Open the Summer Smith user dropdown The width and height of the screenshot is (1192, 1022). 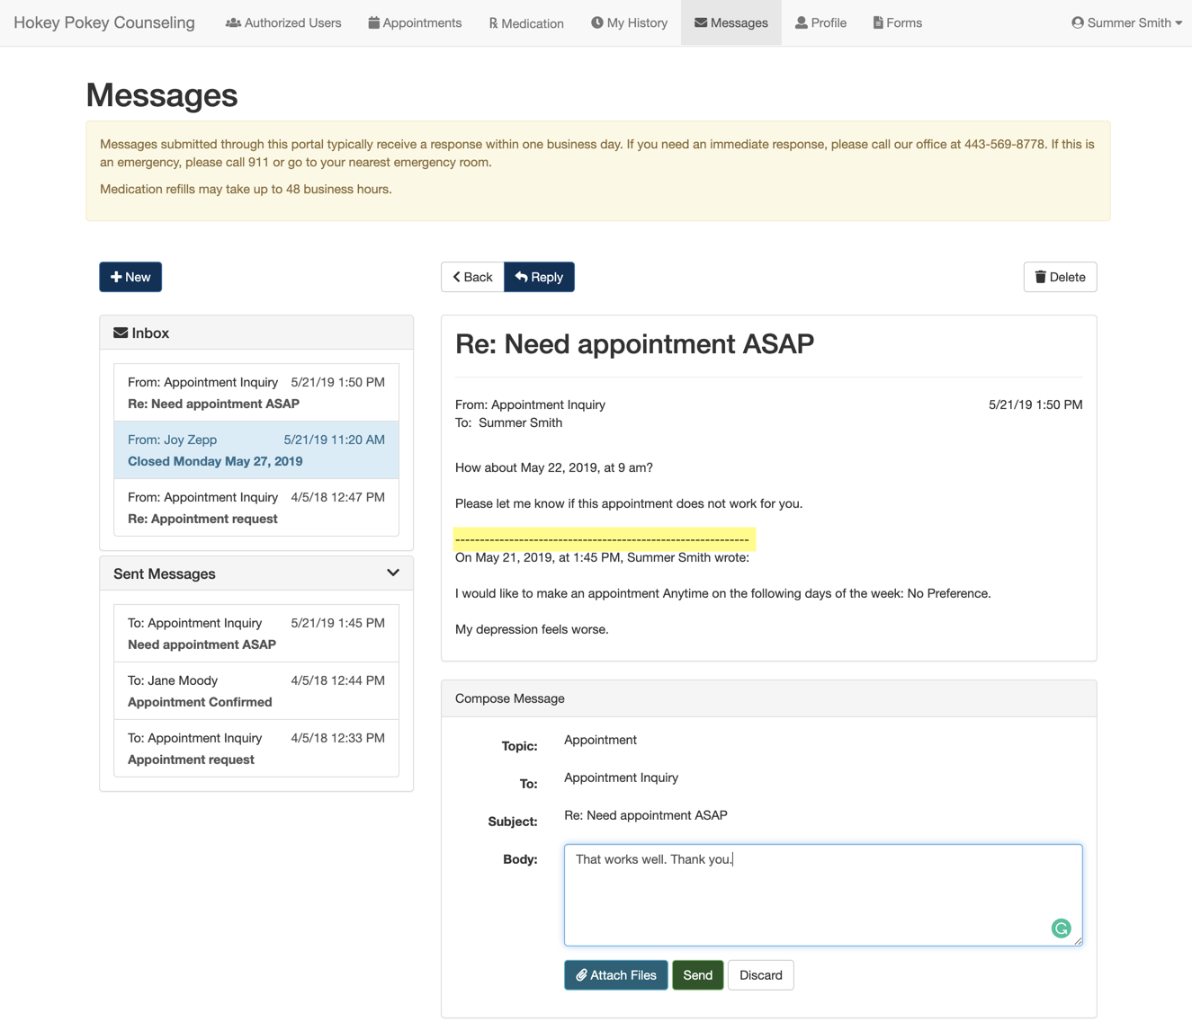click(x=1126, y=22)
